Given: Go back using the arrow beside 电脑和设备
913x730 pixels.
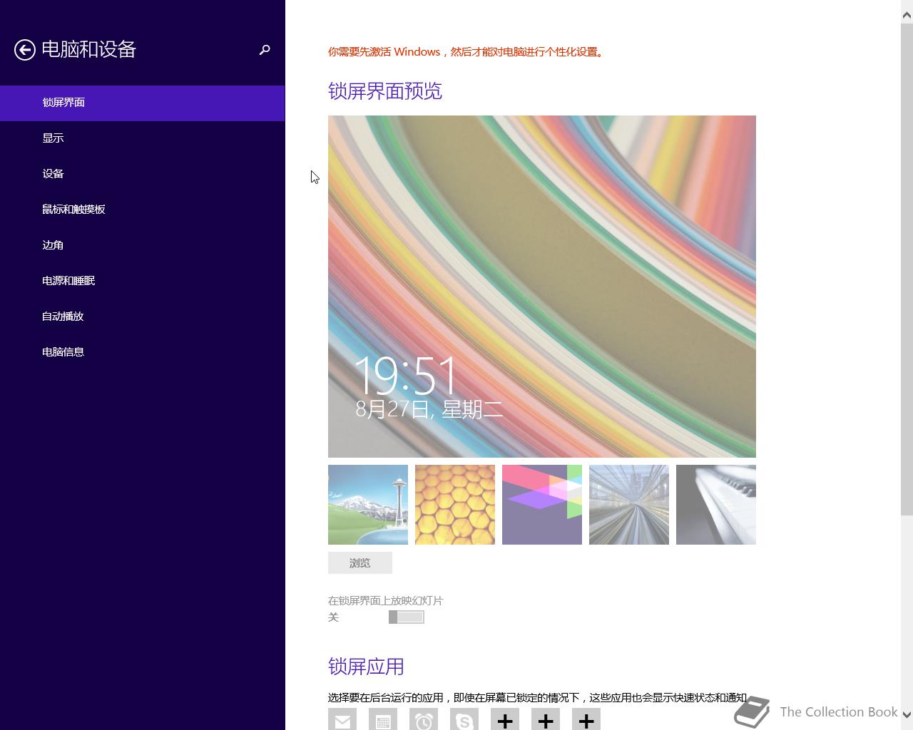Looking at the screenshot, I should tap(25, 50).
